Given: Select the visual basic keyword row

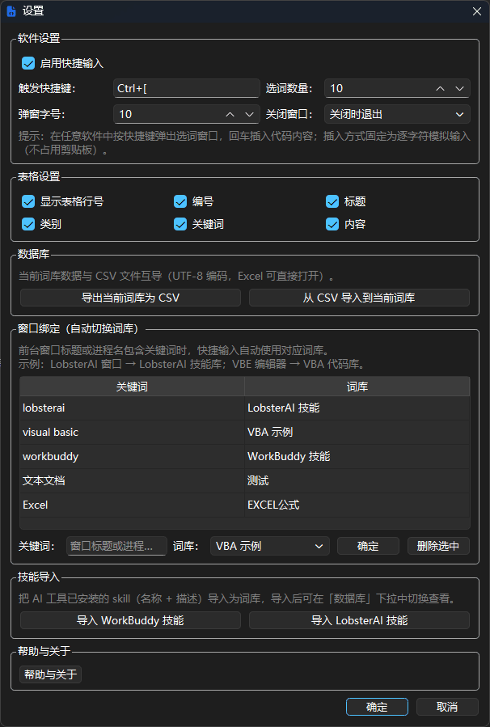Looking at the screenshot, I should click(x=132, y=432).
